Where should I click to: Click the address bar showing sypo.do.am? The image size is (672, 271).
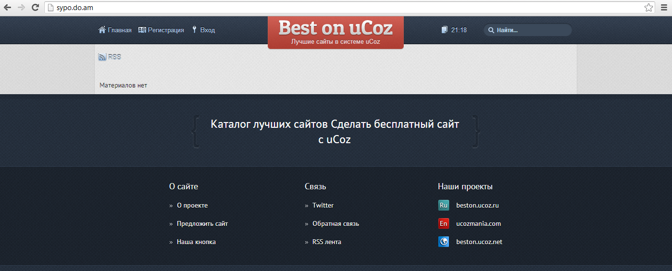click(336, 7)
